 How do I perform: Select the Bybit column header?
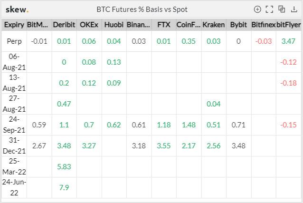pos(238,25)
